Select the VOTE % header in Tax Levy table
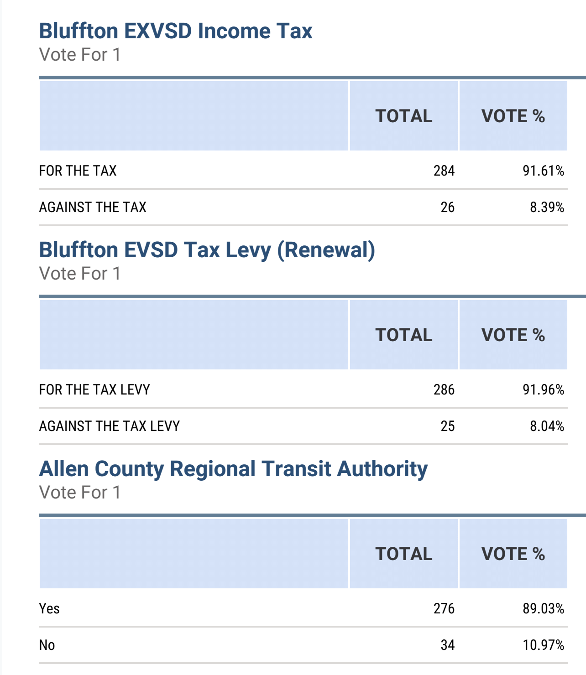The image size is (586, 675). [x=513, y=335]
